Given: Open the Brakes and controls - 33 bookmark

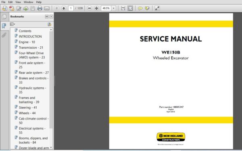Looking at the screenshot, I should [x=33, y=80].
